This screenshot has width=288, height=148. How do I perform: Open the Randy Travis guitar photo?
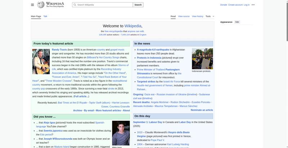pos(41,61)
